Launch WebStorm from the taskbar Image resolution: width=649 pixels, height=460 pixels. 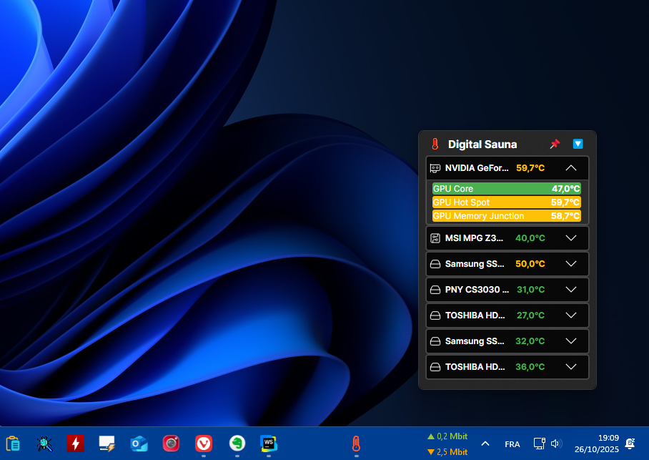coord(269,443)
